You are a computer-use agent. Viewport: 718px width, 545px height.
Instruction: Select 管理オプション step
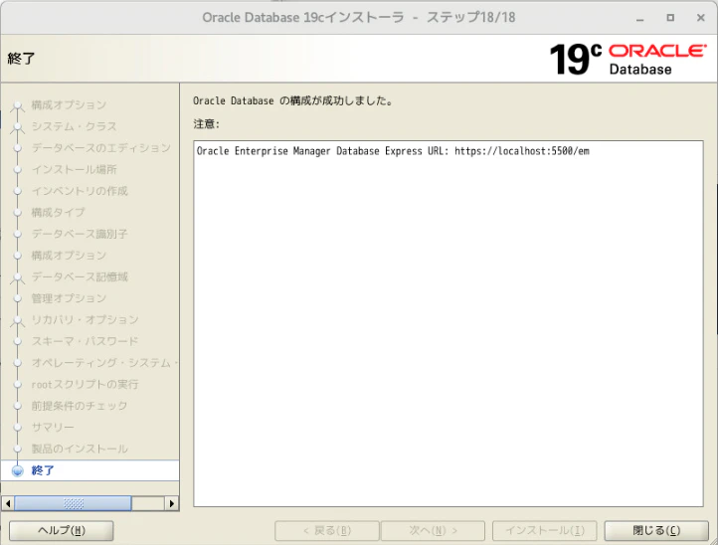69,298
